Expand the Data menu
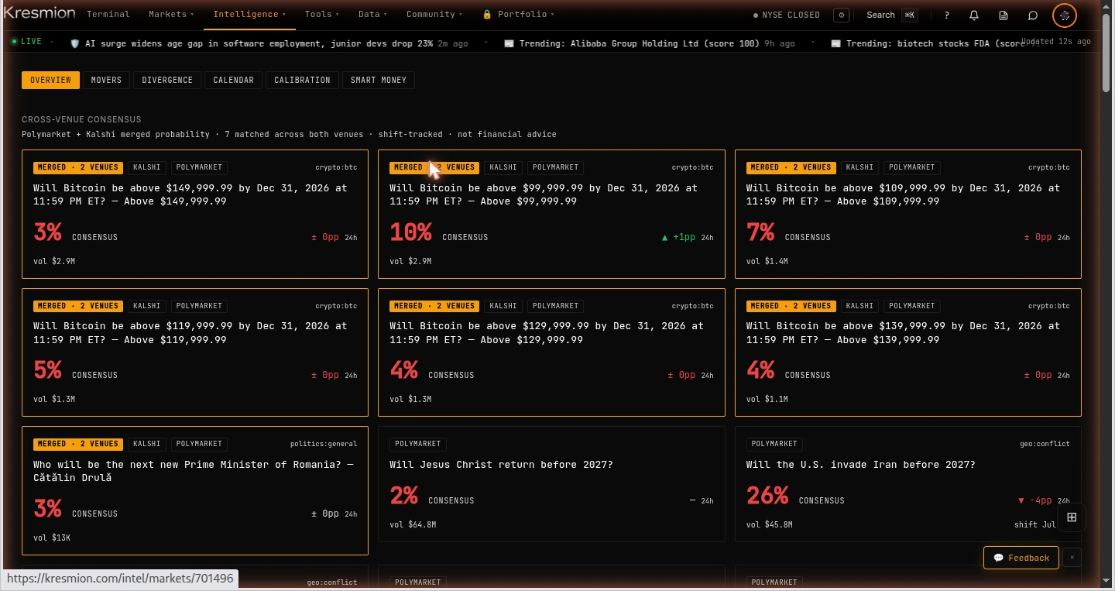 [372, 14]
